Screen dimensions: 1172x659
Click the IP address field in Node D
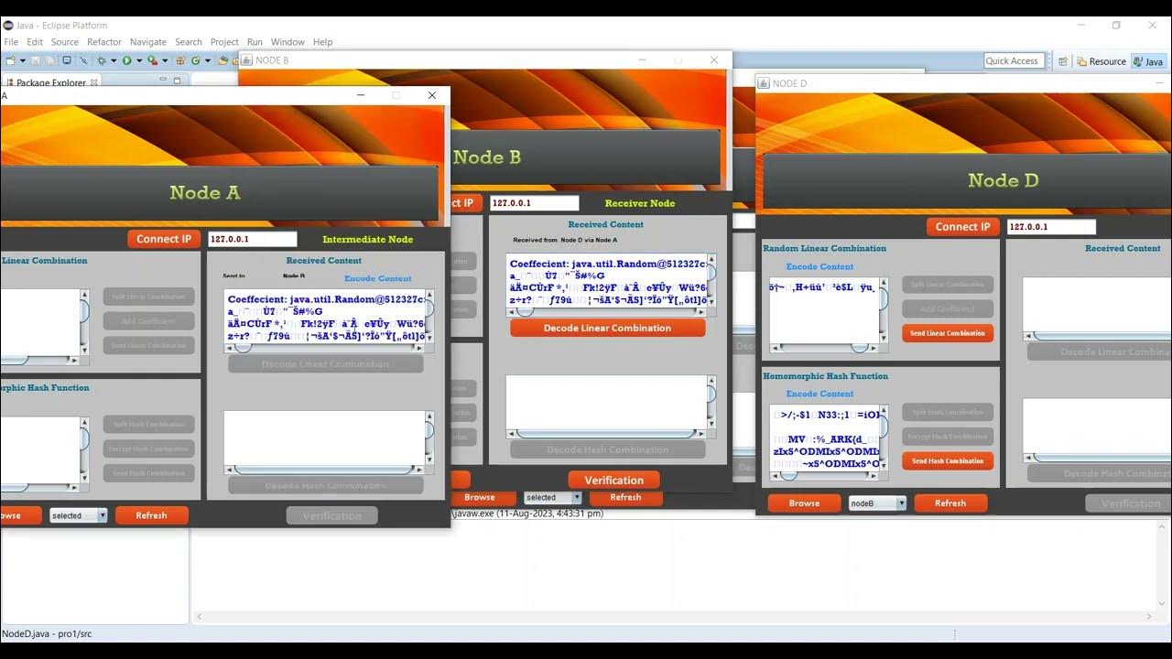(1051, 227)
